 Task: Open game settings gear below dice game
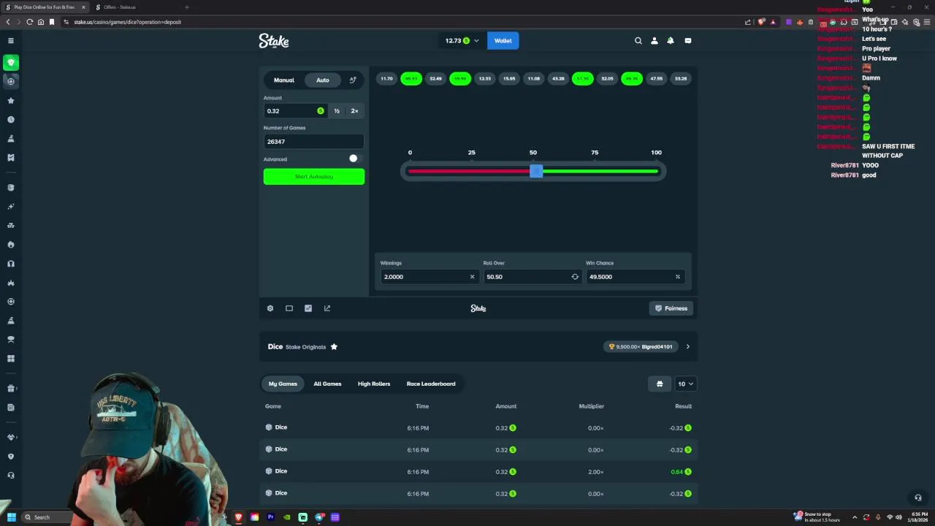(x=270, y=308)
